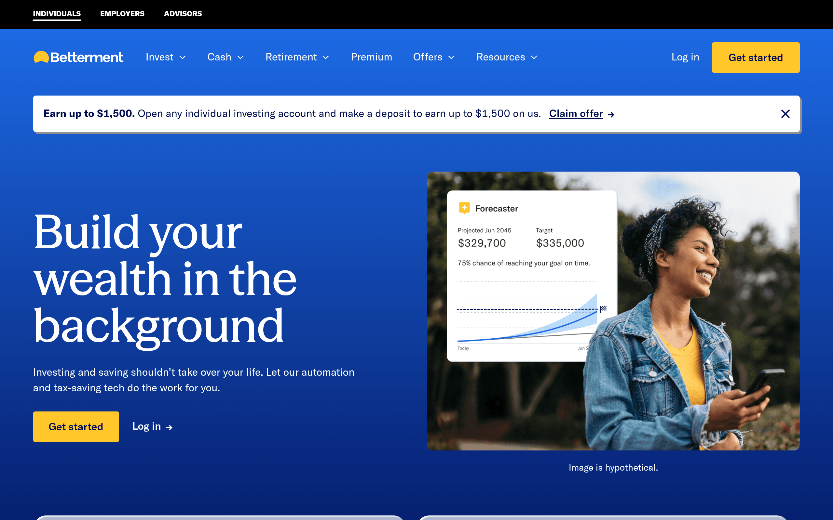
Task: Open the Retirement menu
Action: [x=297, y=57]
